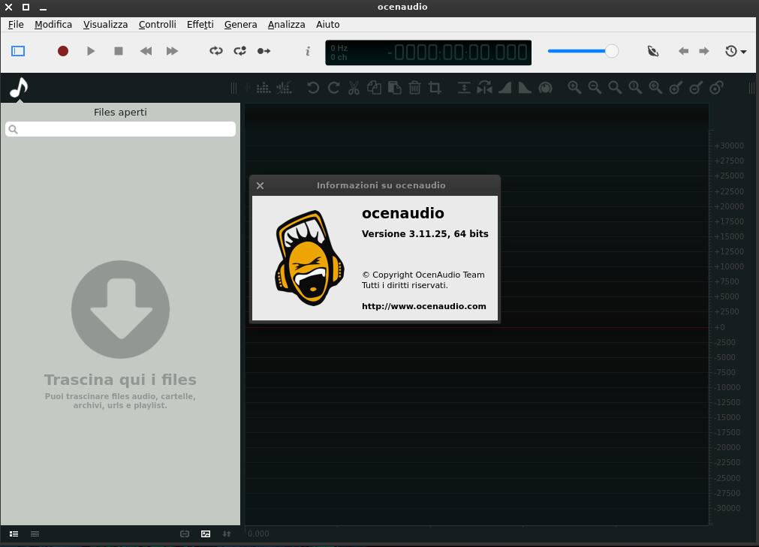759x547 pixels.
Task: Adjust the volume slider knob
Action: tap(612, 51)
